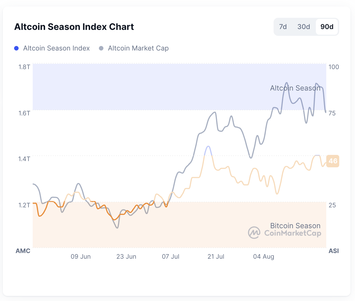Click the 21 Jul date marker

click(x=216, y=256)
